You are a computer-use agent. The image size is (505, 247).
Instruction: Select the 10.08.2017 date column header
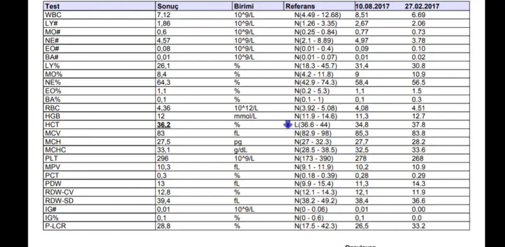pyautogui.click(x=372, y=6)
